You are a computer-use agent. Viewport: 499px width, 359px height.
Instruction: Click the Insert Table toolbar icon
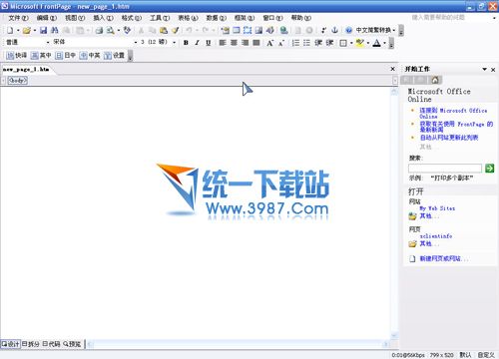[237, 30]
